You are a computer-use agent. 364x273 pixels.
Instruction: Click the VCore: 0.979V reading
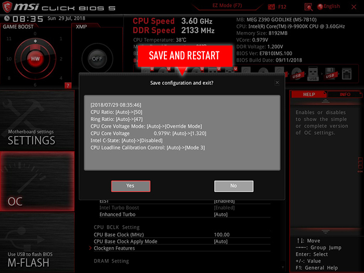tap(252, 40)
